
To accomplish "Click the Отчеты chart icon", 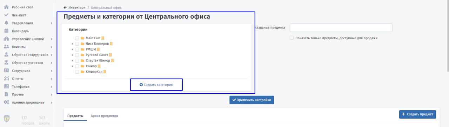I will click(x=6, y=79).
